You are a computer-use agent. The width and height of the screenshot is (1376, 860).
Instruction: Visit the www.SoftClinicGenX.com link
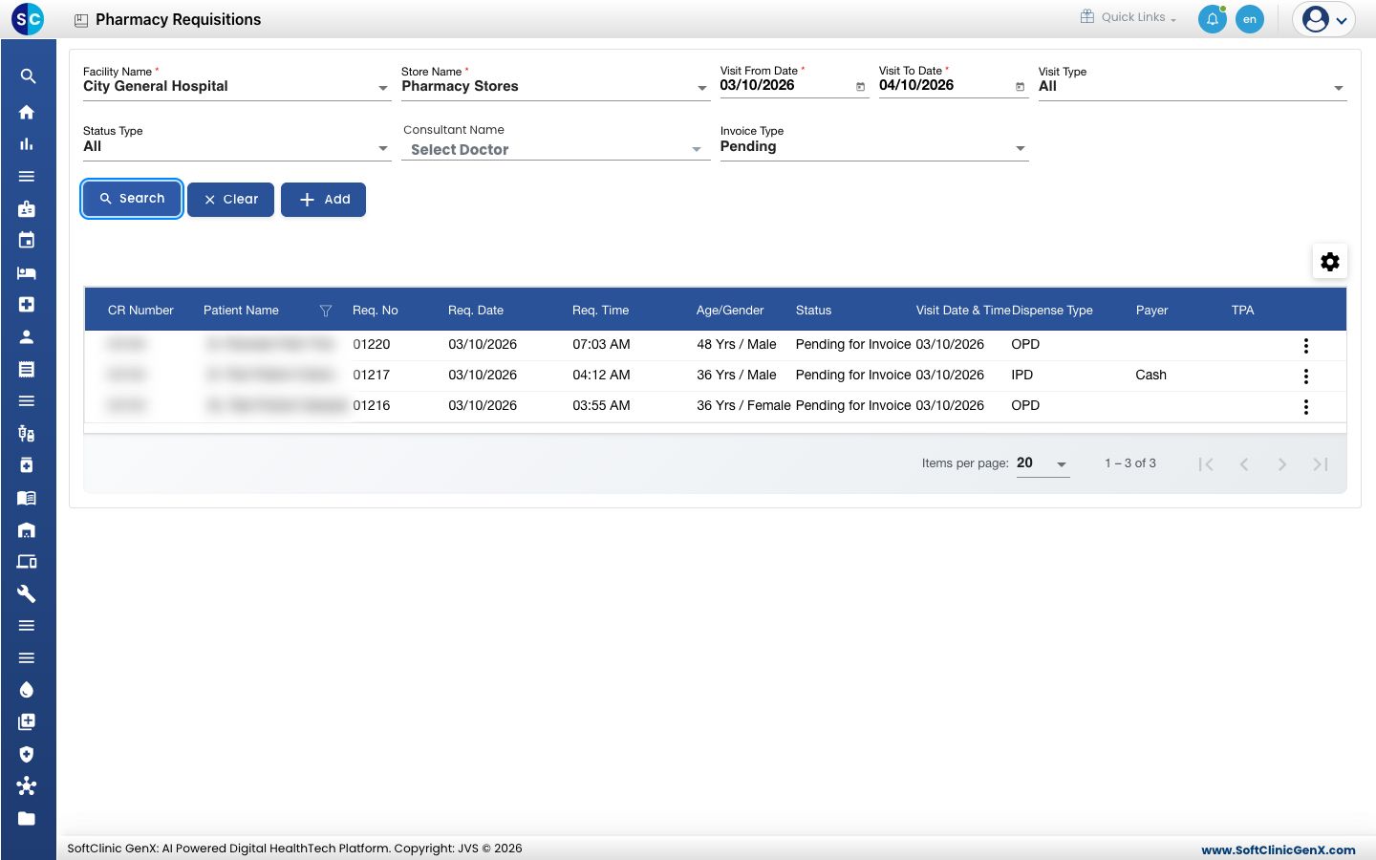point(1279,849)
